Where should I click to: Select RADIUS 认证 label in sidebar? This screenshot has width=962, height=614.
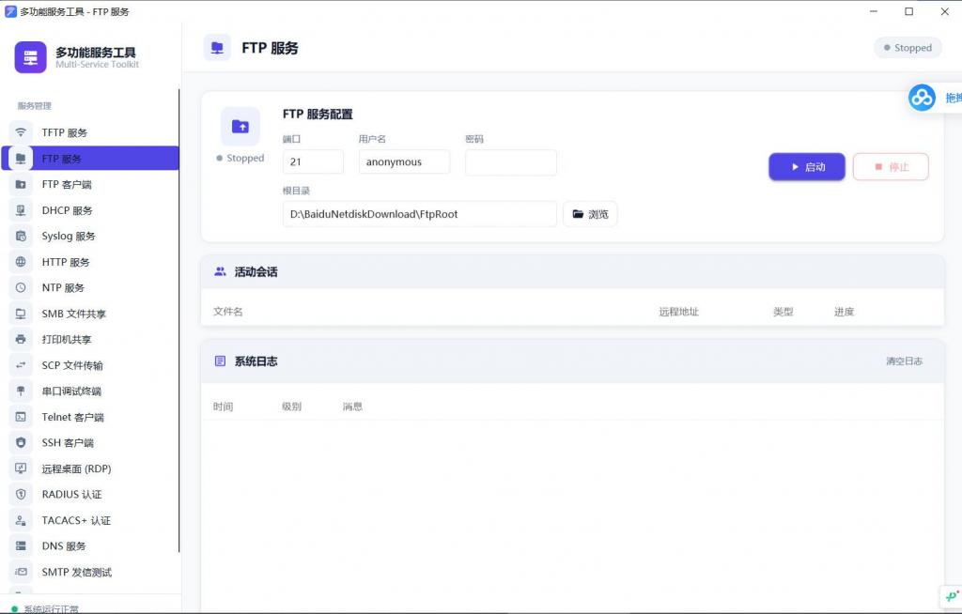(71, 495)
